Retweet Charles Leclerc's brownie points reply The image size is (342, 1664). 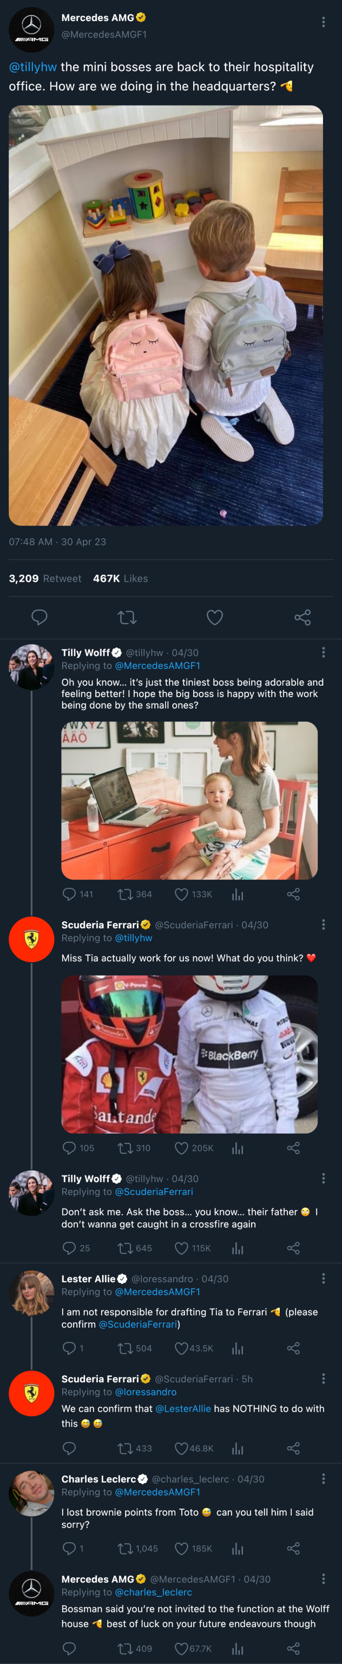(x=125, y=1549)
